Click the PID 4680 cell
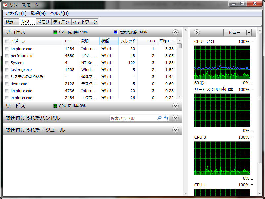Viewport: 265px width, 199px height. (x=70, y=56)
